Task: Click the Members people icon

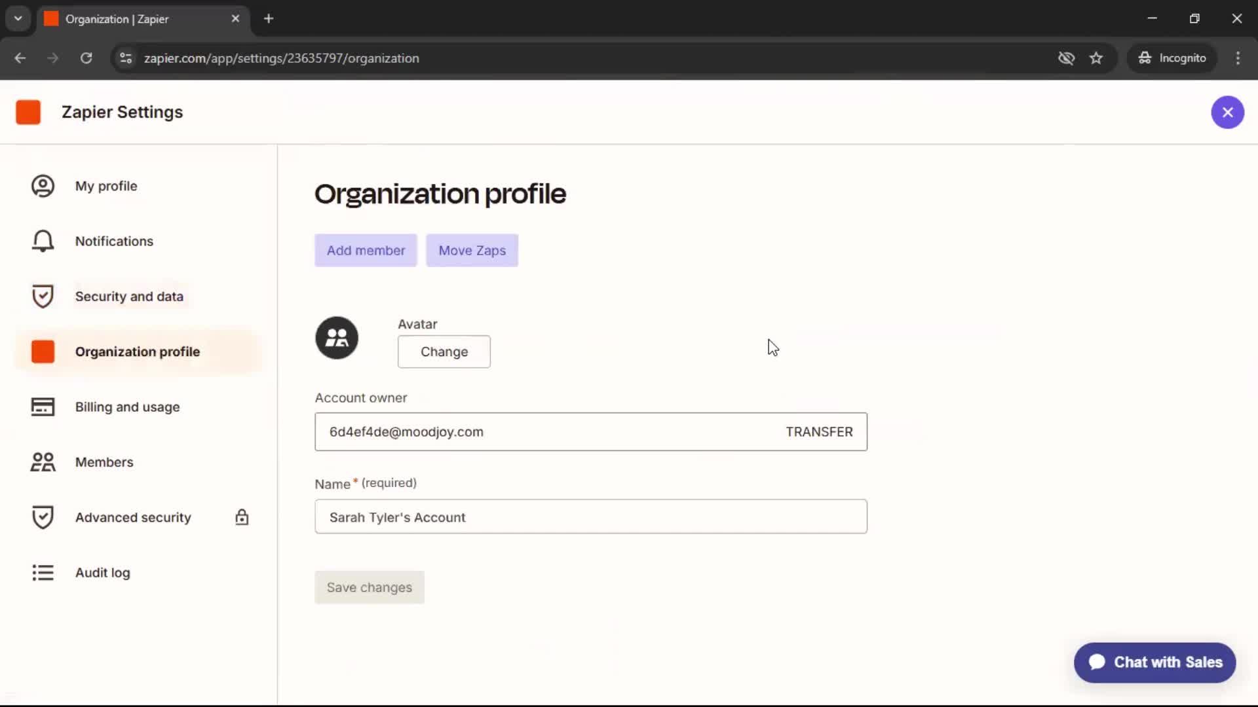Action: click(43, 462)
